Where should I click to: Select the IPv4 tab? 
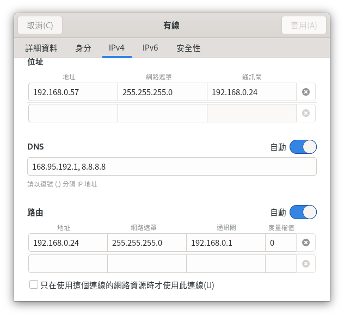[116, 48]
